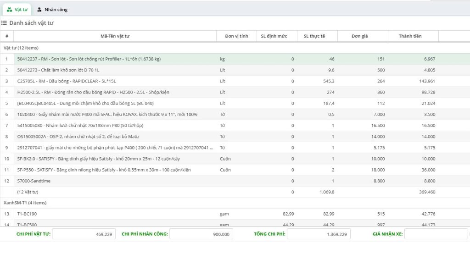
Task: Click the gam unit in T1-BC190 row
Action: [x=224, y=214]
